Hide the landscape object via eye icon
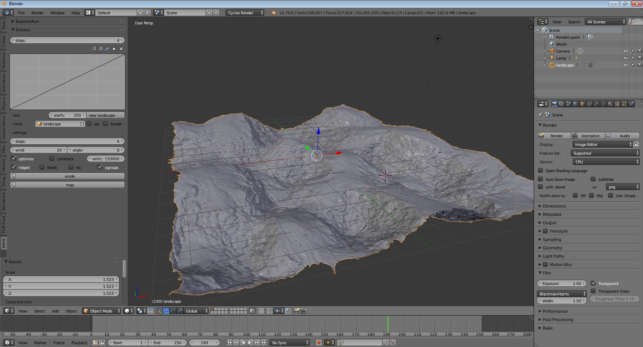 pos(626,65)
